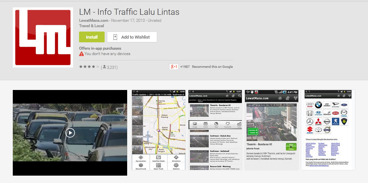Open the Thamrin - Bundaran HI camera screenshot
368x183 pixels.
[271, 130]
